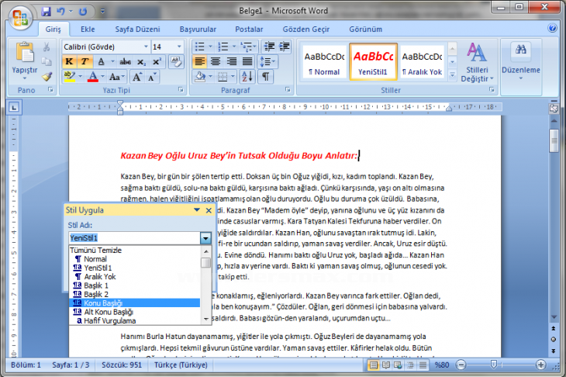Image resolution: width=566 pixels, height=377 pixels.
Task: Open Stilleri Değiştir menu
Action: 477,63
